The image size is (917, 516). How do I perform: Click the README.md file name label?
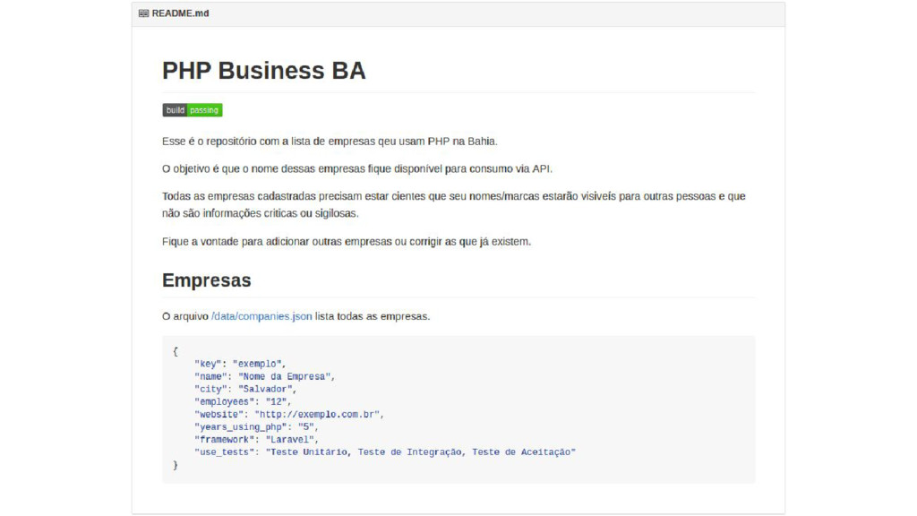(x=180, y=14)
